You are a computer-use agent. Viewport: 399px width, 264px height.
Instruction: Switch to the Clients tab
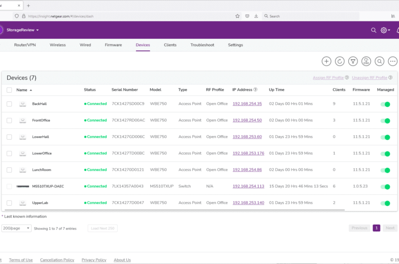[x=170, y=45]
